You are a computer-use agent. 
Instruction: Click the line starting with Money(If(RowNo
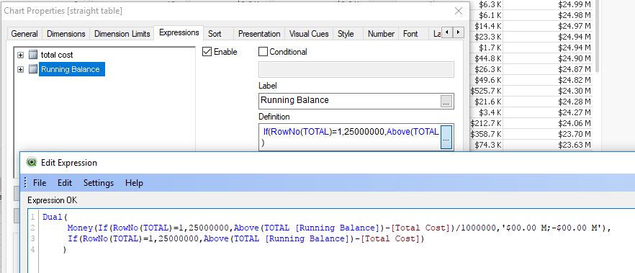338,228
